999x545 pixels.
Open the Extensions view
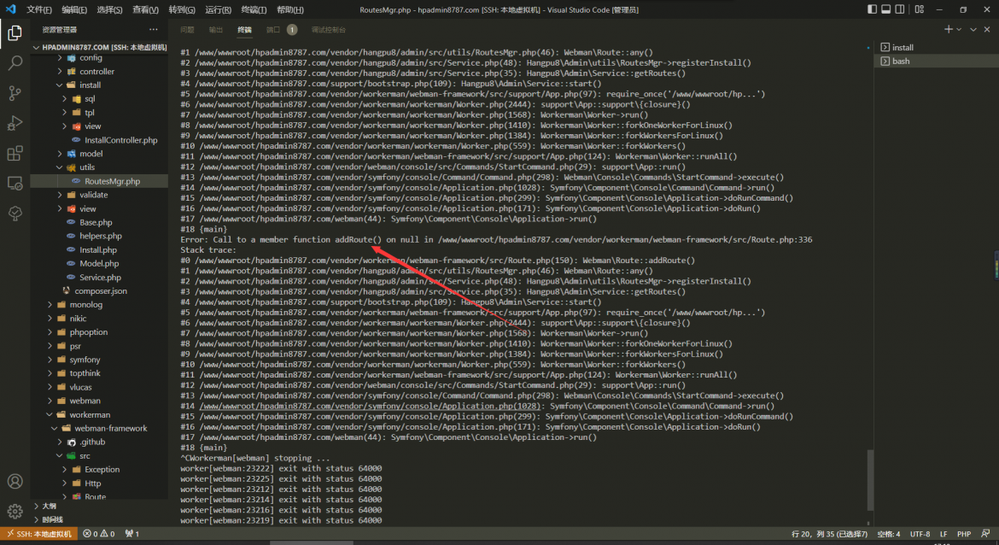[x=15, y=154]
